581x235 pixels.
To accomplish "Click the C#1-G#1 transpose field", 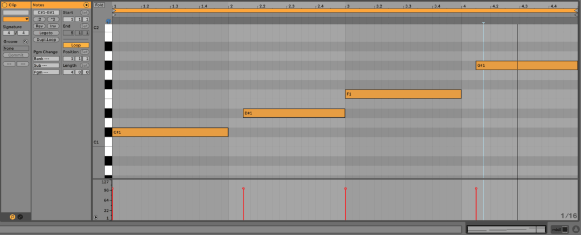I will [x=46, y=12].
